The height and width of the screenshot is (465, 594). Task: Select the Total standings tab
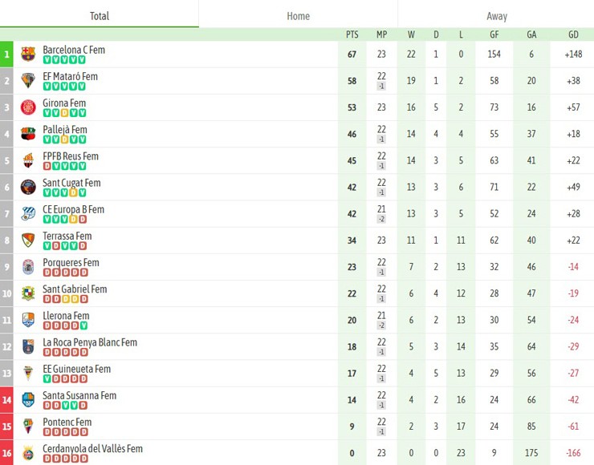100,16
